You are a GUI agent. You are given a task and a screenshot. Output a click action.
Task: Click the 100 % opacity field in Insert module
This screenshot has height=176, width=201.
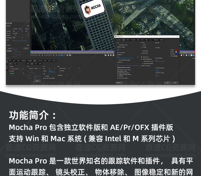(x=52, y=71)
